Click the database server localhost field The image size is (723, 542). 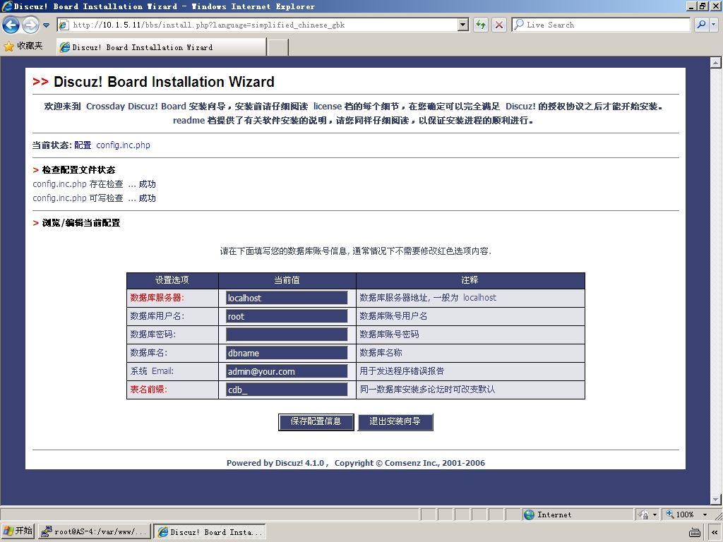coord(287,298)
